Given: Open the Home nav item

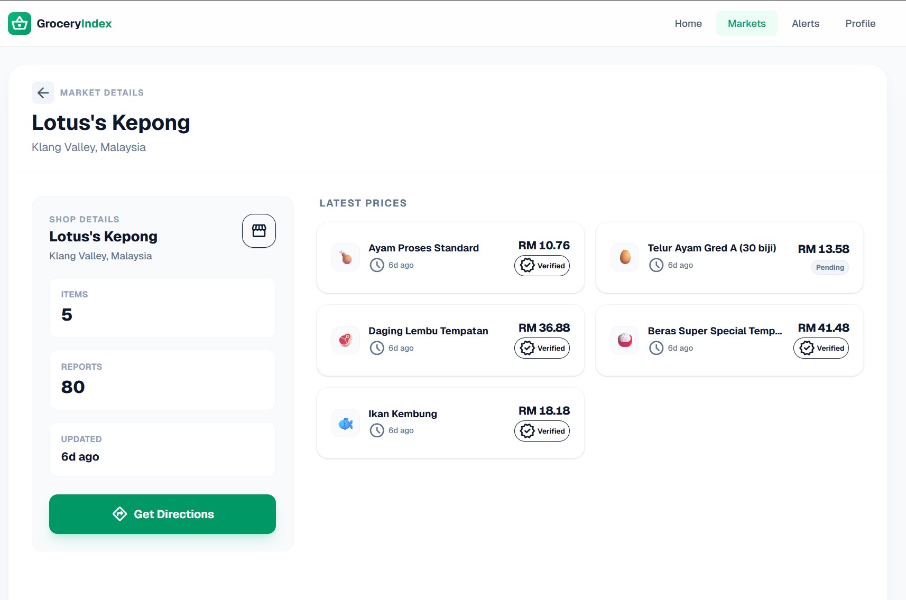Looking at the screenshot, I should 688,24.
